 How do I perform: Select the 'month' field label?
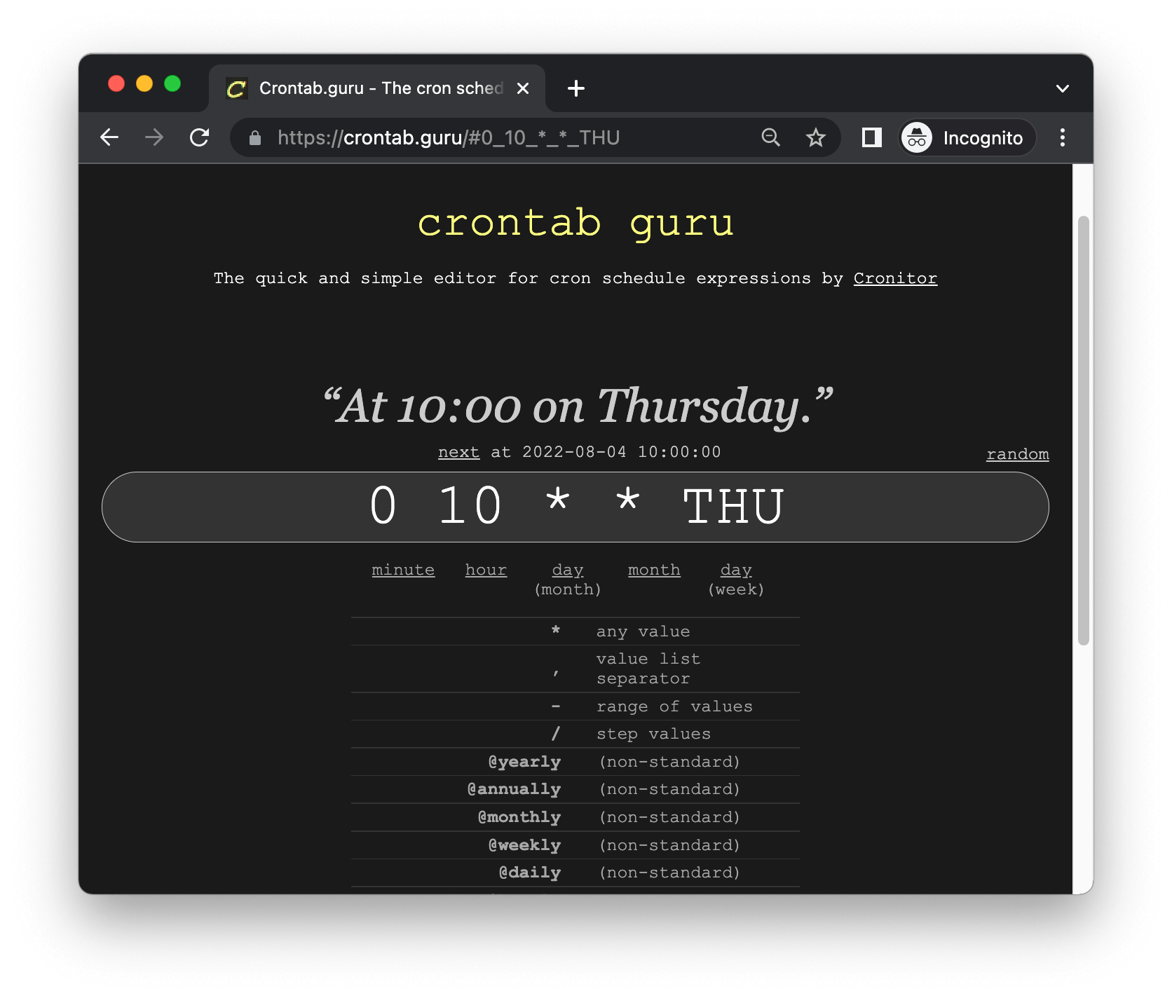pos(654,570)
